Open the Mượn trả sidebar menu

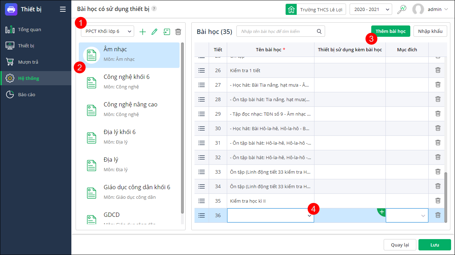click(28, 62)
